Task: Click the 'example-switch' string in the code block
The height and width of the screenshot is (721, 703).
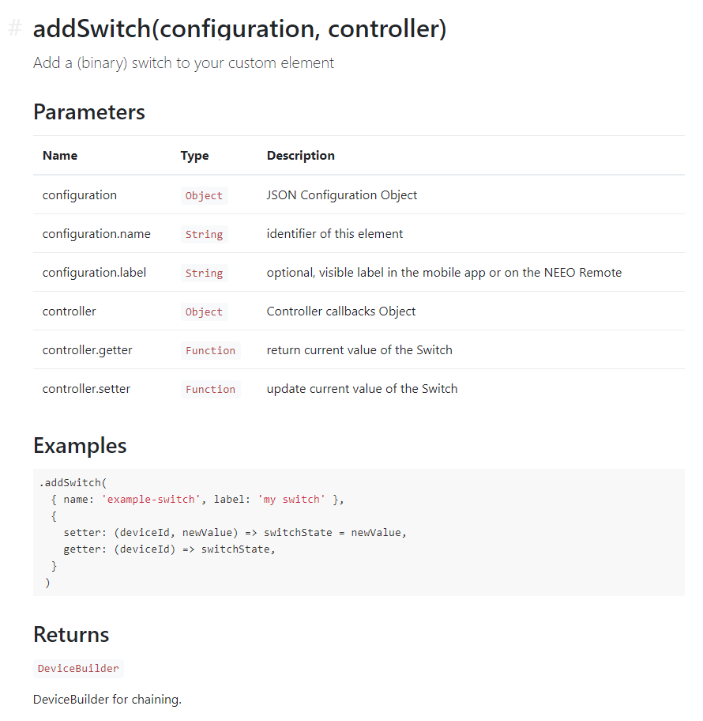Action: (x=151, y=500)
